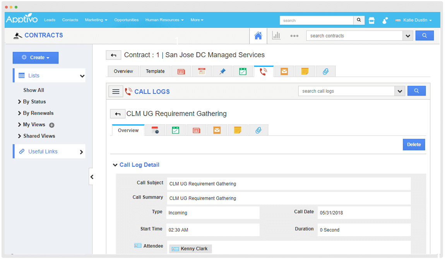Click the search call logs field

(346, 91)
